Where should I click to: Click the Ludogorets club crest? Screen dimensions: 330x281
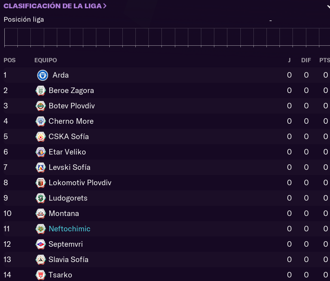40,198
